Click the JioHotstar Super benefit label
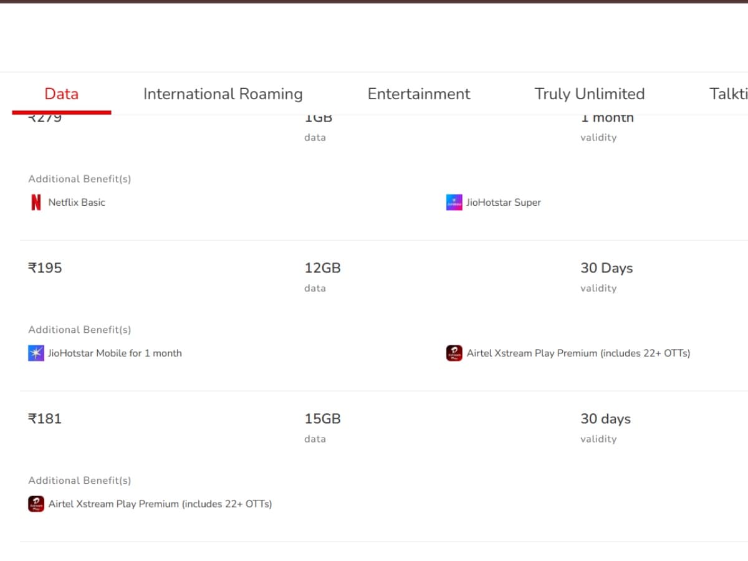Image resolution: width=748 pixels, height=561 pixels. (504, 203)
